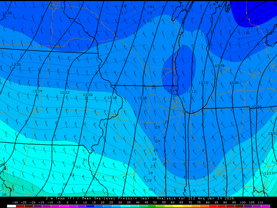Click 'Analysis for 21Z' in the title
Image resolution: width=277 pixels, height=208 pixels.
pos(176,198)
